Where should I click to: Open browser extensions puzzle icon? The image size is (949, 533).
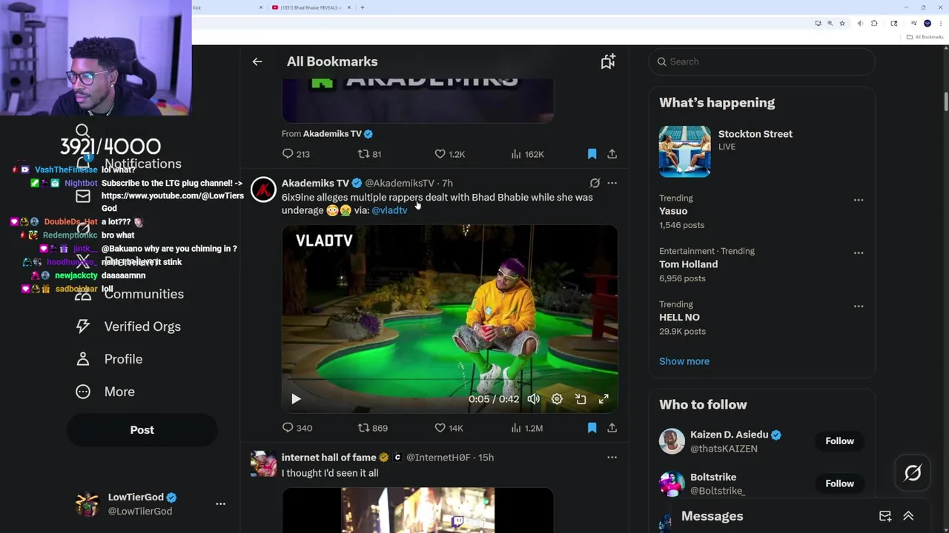[874, 24]
